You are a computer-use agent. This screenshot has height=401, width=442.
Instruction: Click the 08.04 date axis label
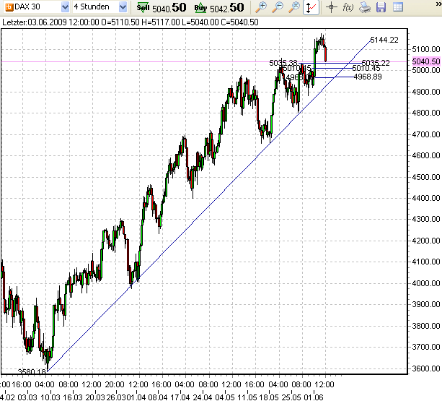(x=158, y=397)
